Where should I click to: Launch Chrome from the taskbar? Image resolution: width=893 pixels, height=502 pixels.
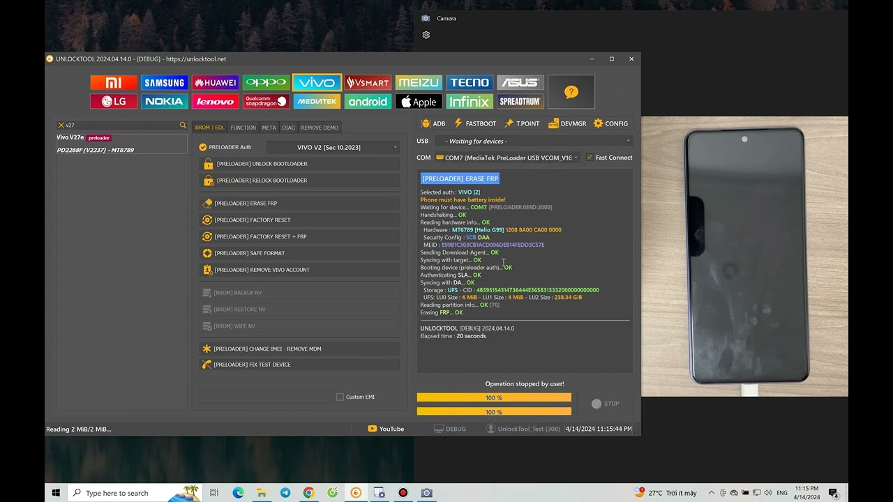[309, 493]
